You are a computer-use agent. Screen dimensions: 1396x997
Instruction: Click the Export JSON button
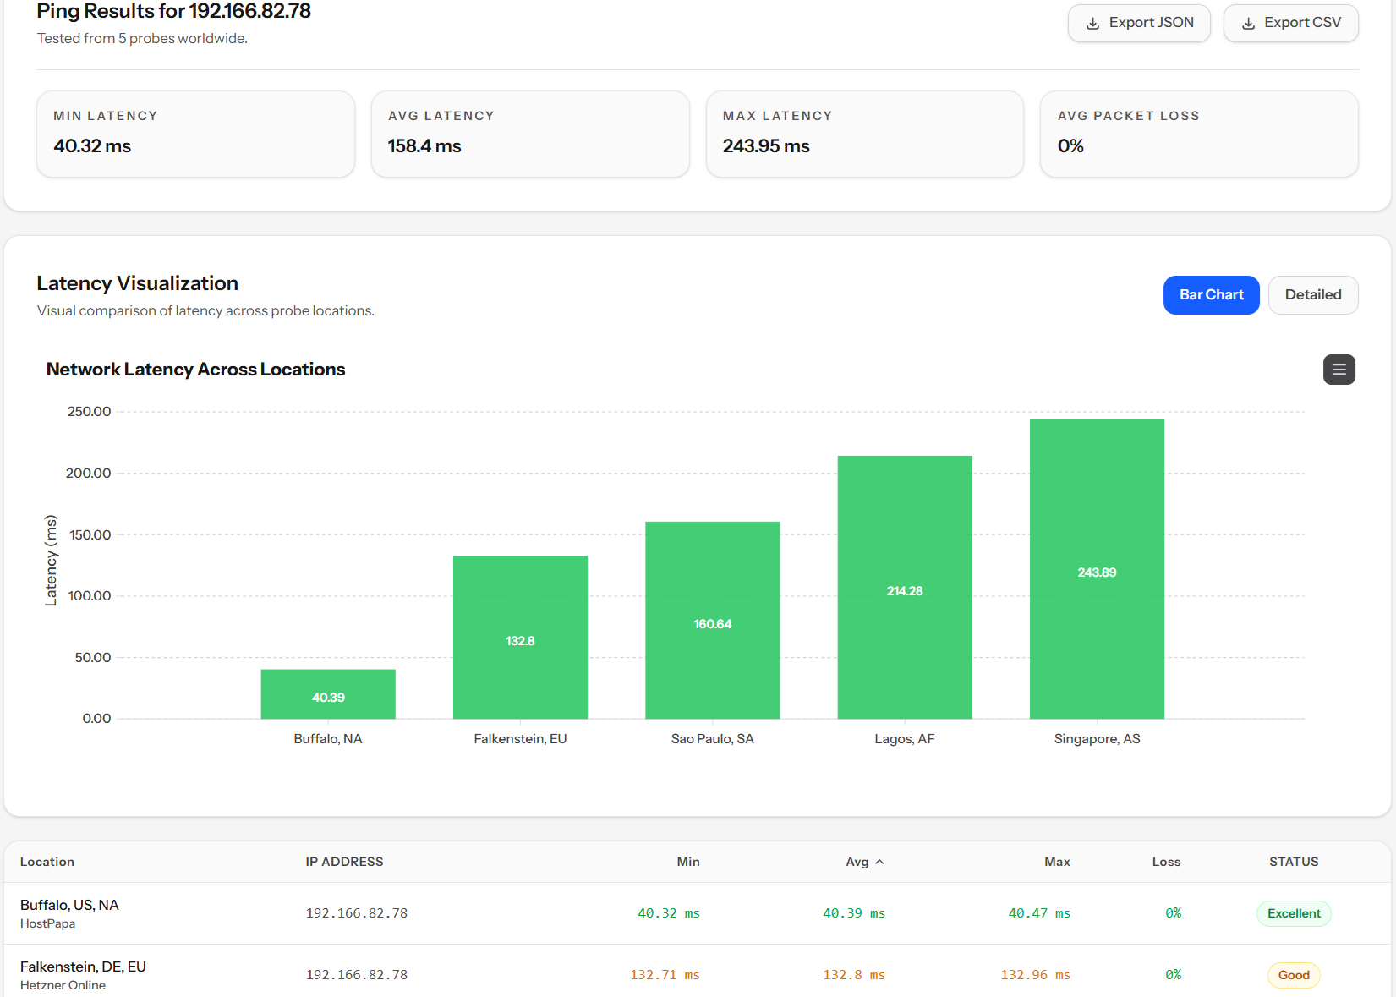pyautogui.click(x=1139, y=23)
